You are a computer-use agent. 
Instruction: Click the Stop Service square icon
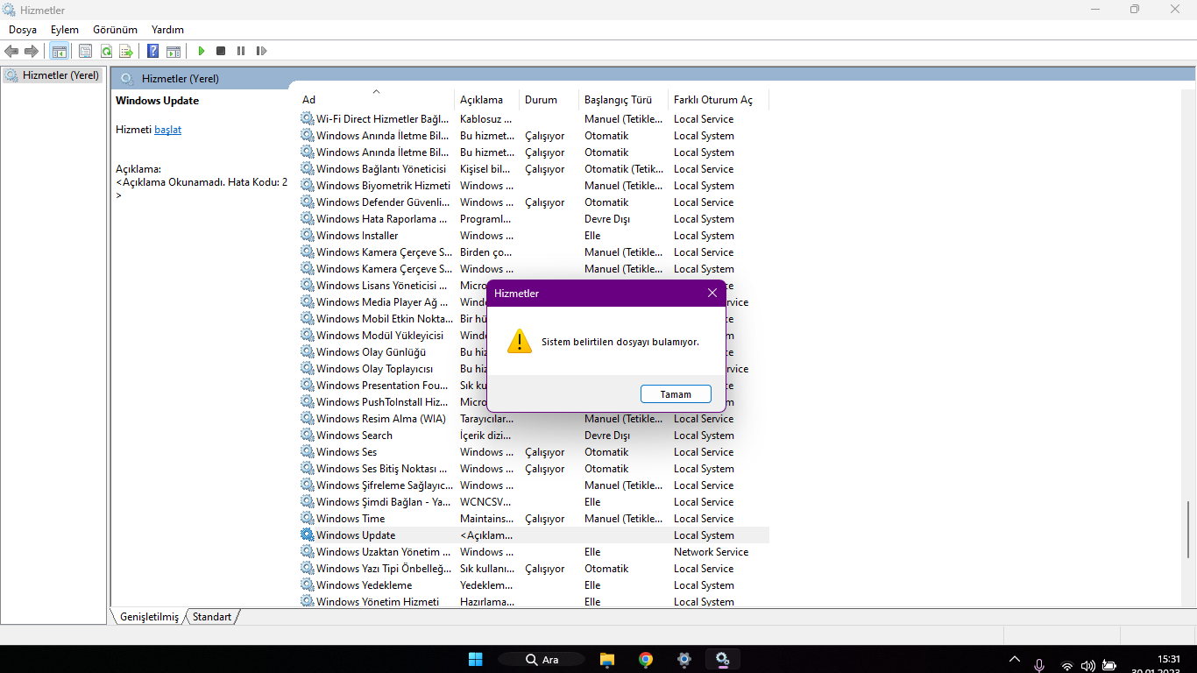coord(221,51)
